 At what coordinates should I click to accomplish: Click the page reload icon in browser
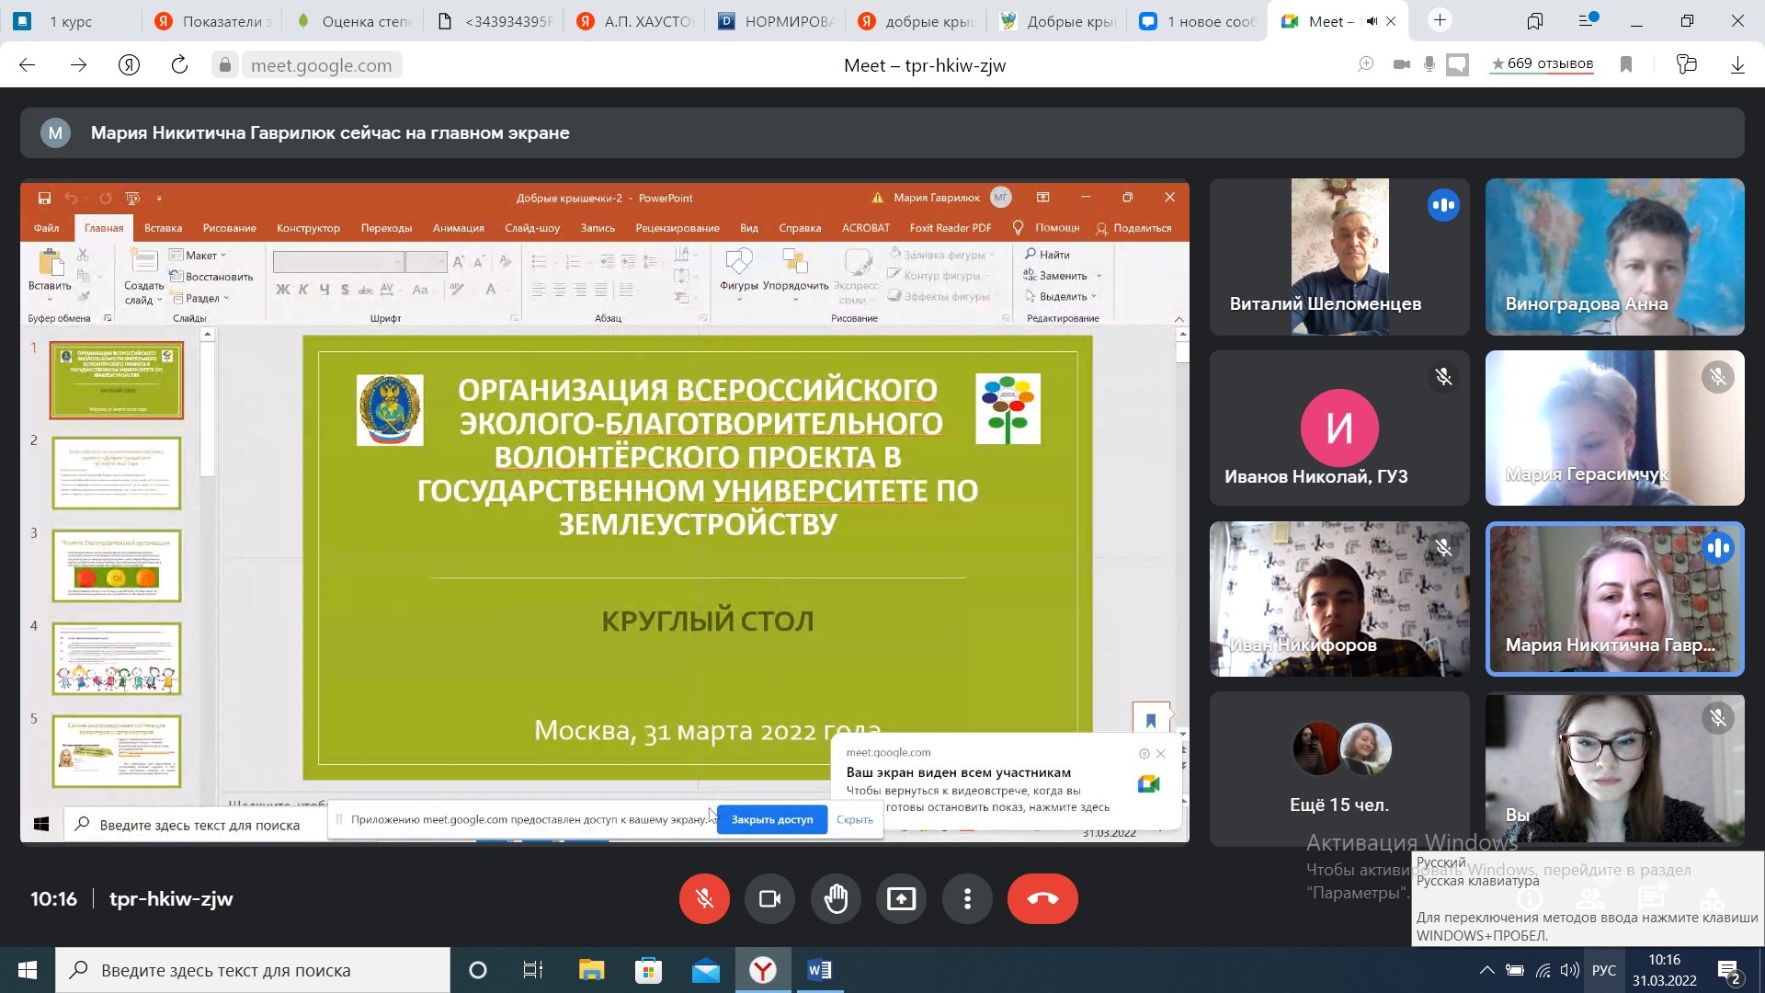(179, 64)
